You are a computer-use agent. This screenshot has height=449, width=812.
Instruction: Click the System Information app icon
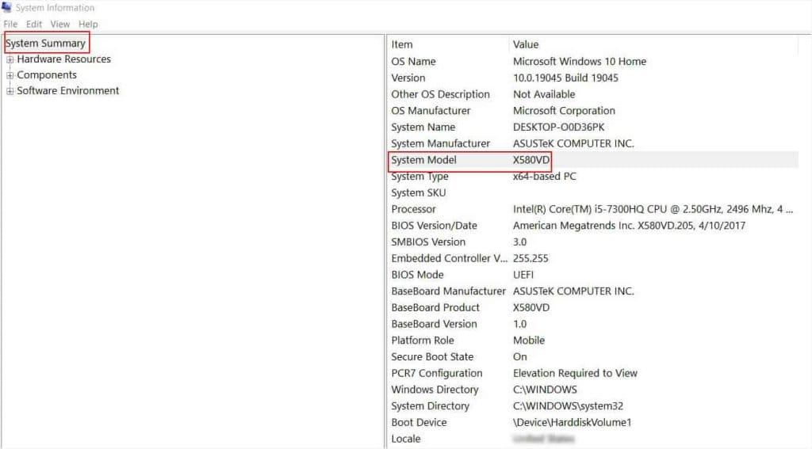pos(8,8)
